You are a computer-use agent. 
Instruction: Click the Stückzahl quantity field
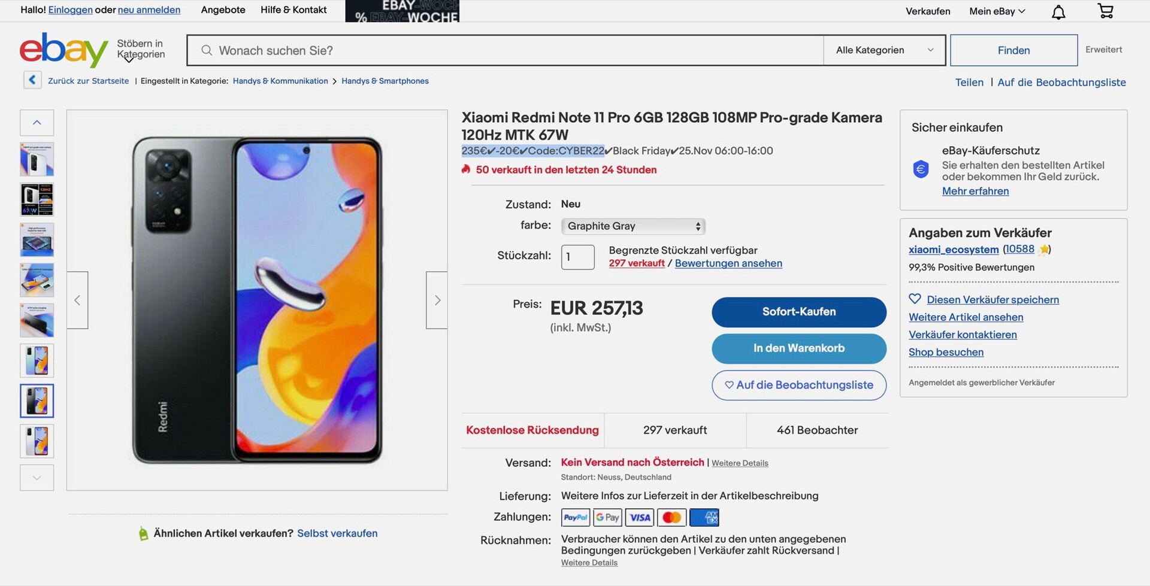click(x=577, y=257)
